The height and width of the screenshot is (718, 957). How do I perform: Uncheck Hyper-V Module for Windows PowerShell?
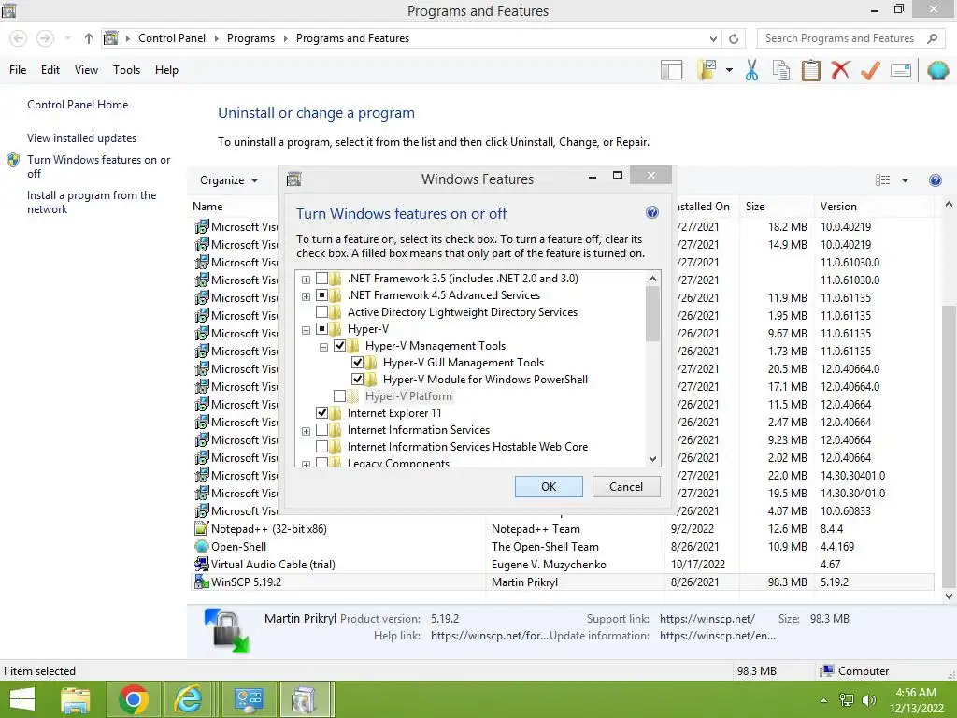[x=357, y=380]
